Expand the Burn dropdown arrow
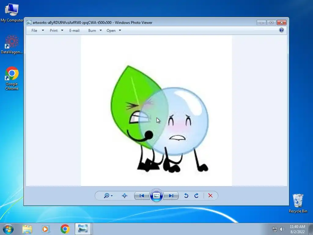The image size is (313, 235). tap(101, 31)
